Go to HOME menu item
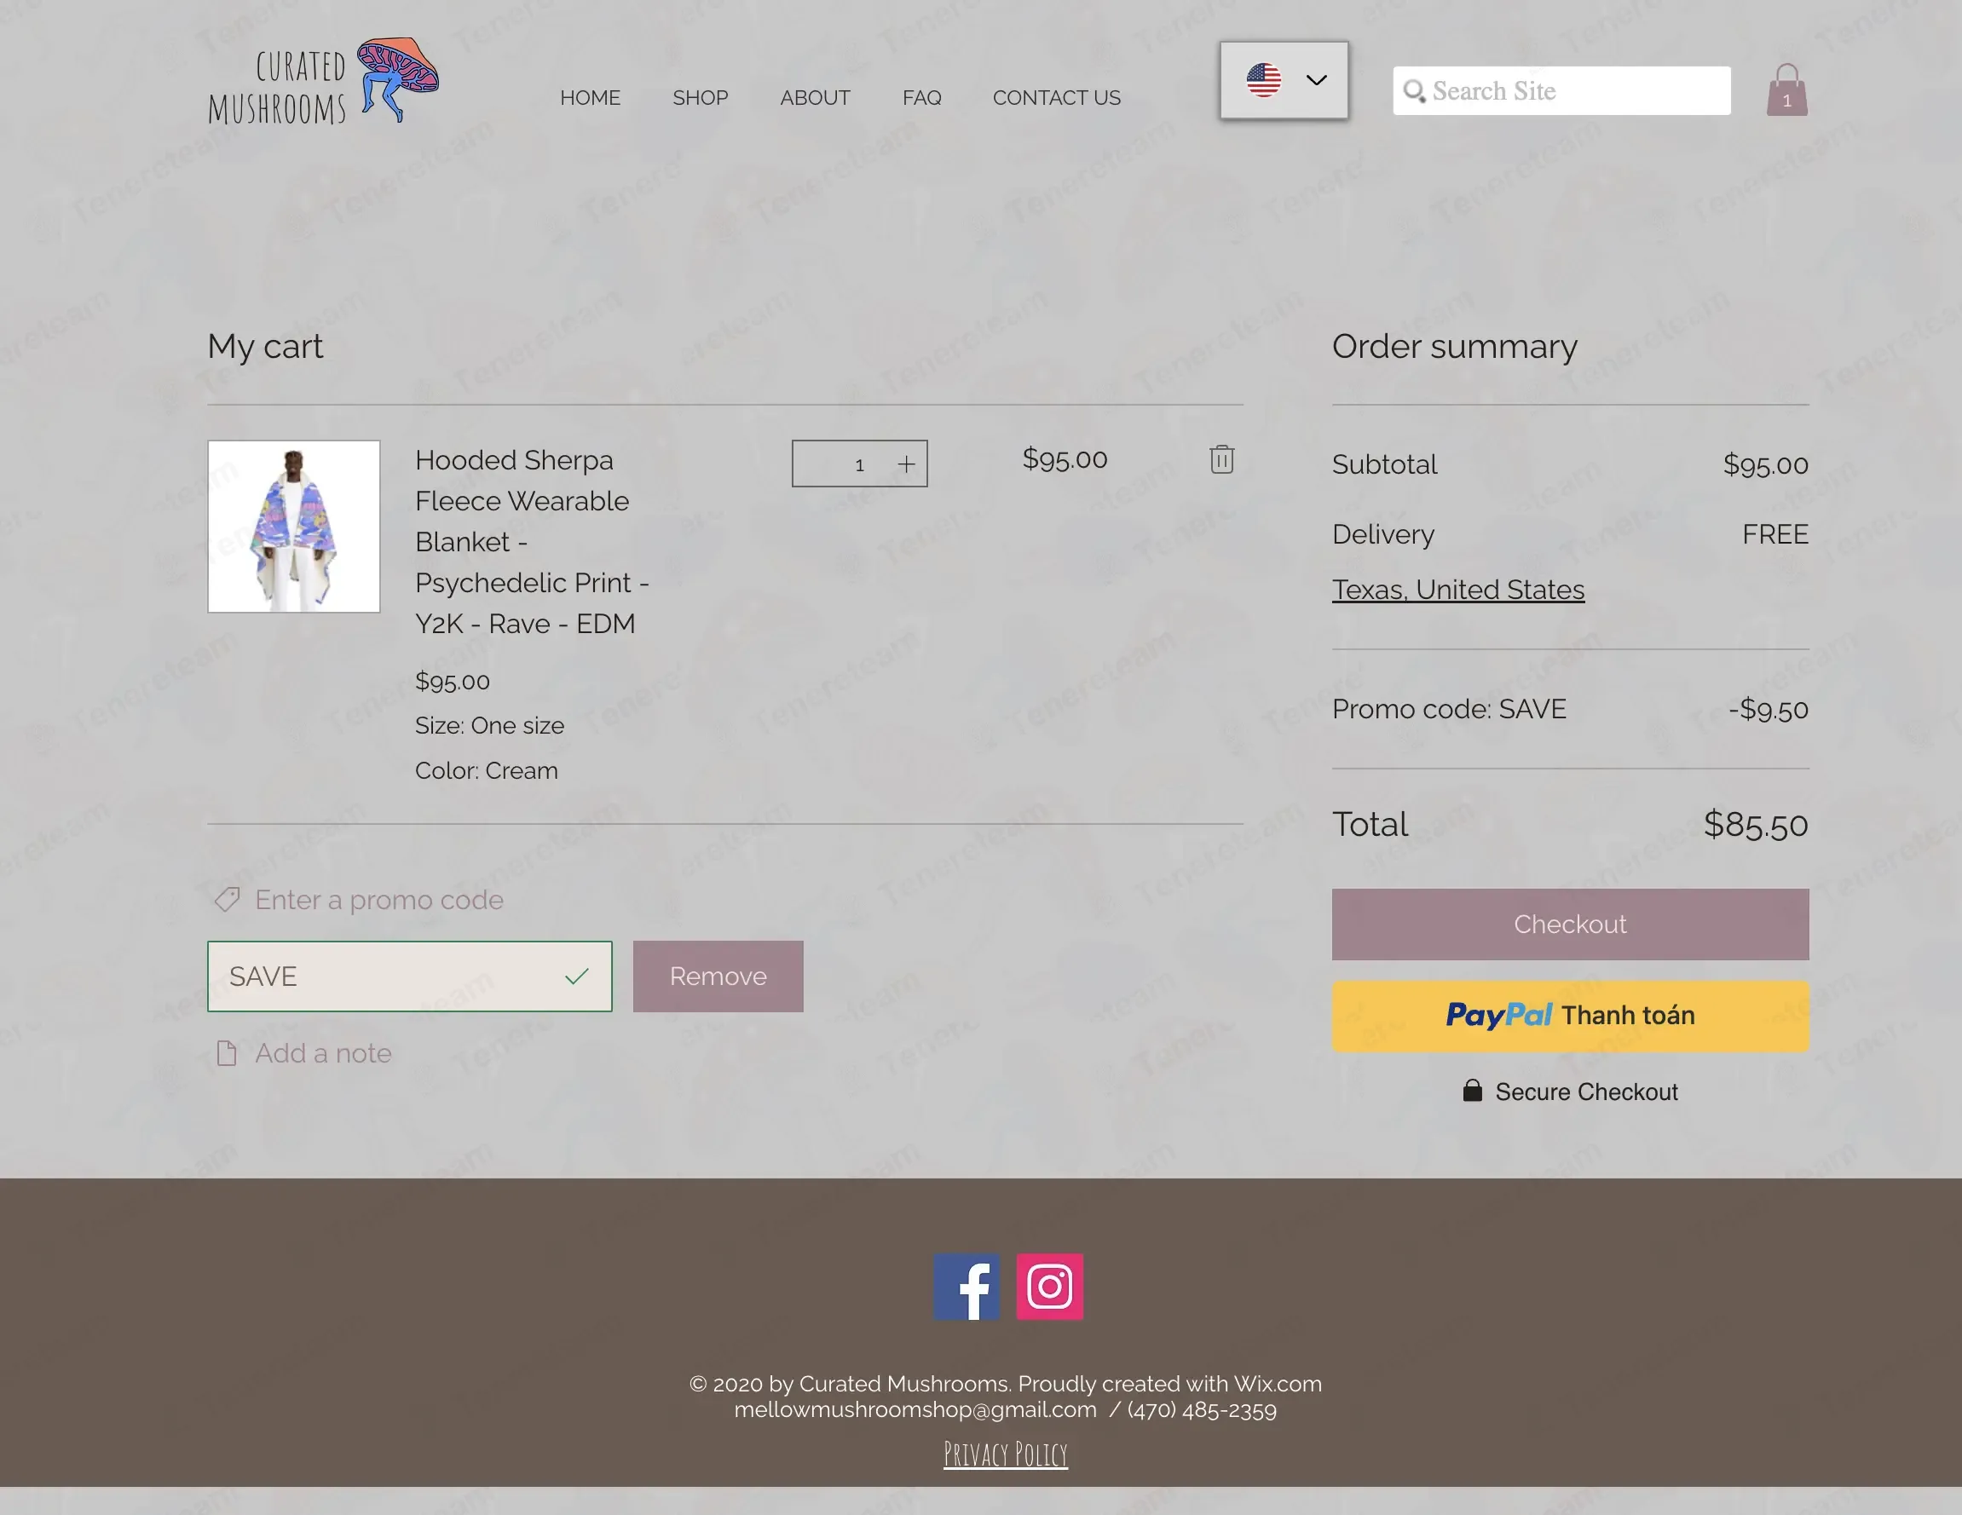 tap(590, 97)
